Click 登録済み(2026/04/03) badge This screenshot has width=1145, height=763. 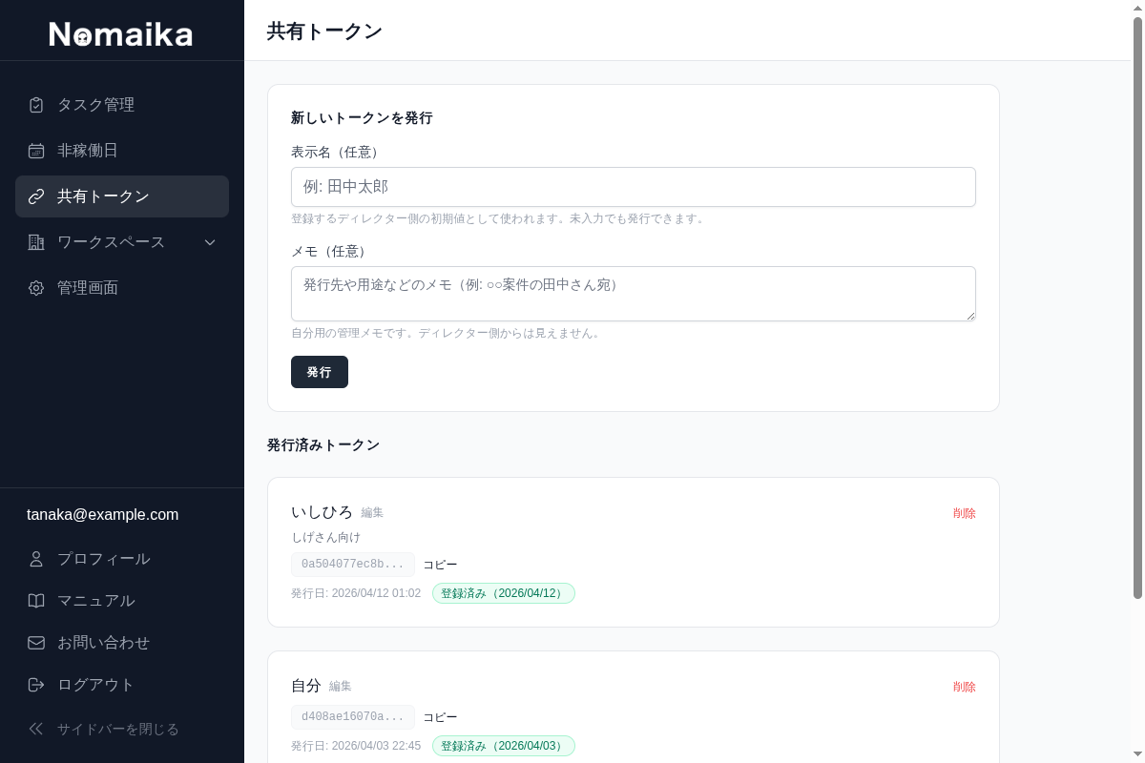pos(504,746)
